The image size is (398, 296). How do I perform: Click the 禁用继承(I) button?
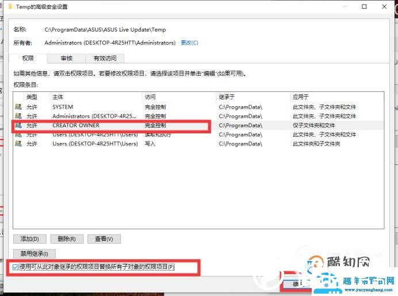pyautogui.click(x=35, y=253)
